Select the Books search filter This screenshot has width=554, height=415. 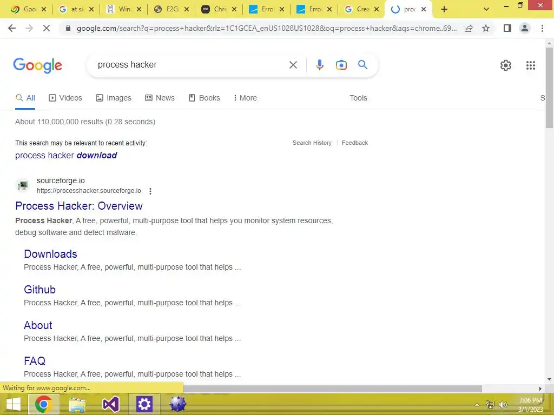click(204, 98)
